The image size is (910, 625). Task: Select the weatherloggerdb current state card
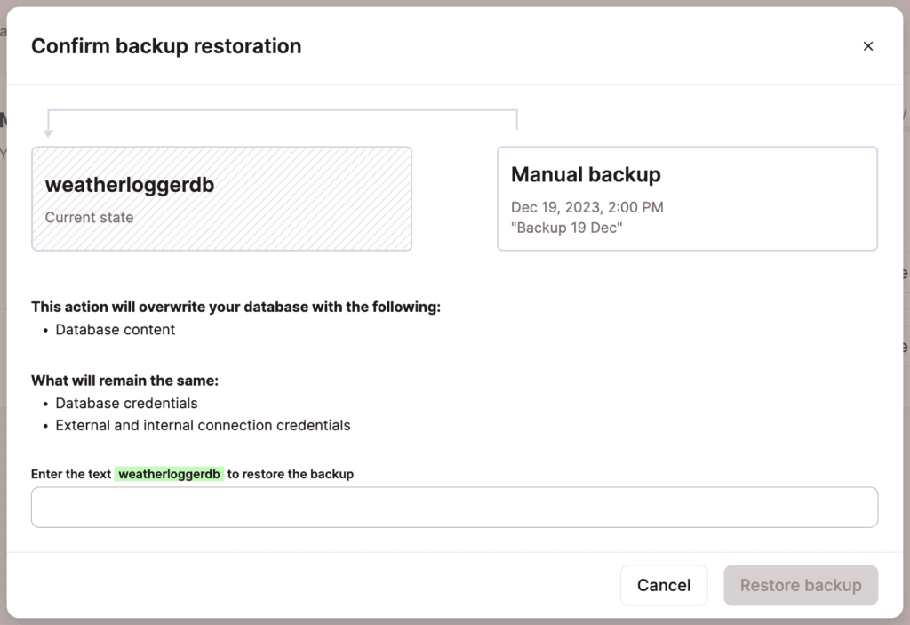click(221, 197)
